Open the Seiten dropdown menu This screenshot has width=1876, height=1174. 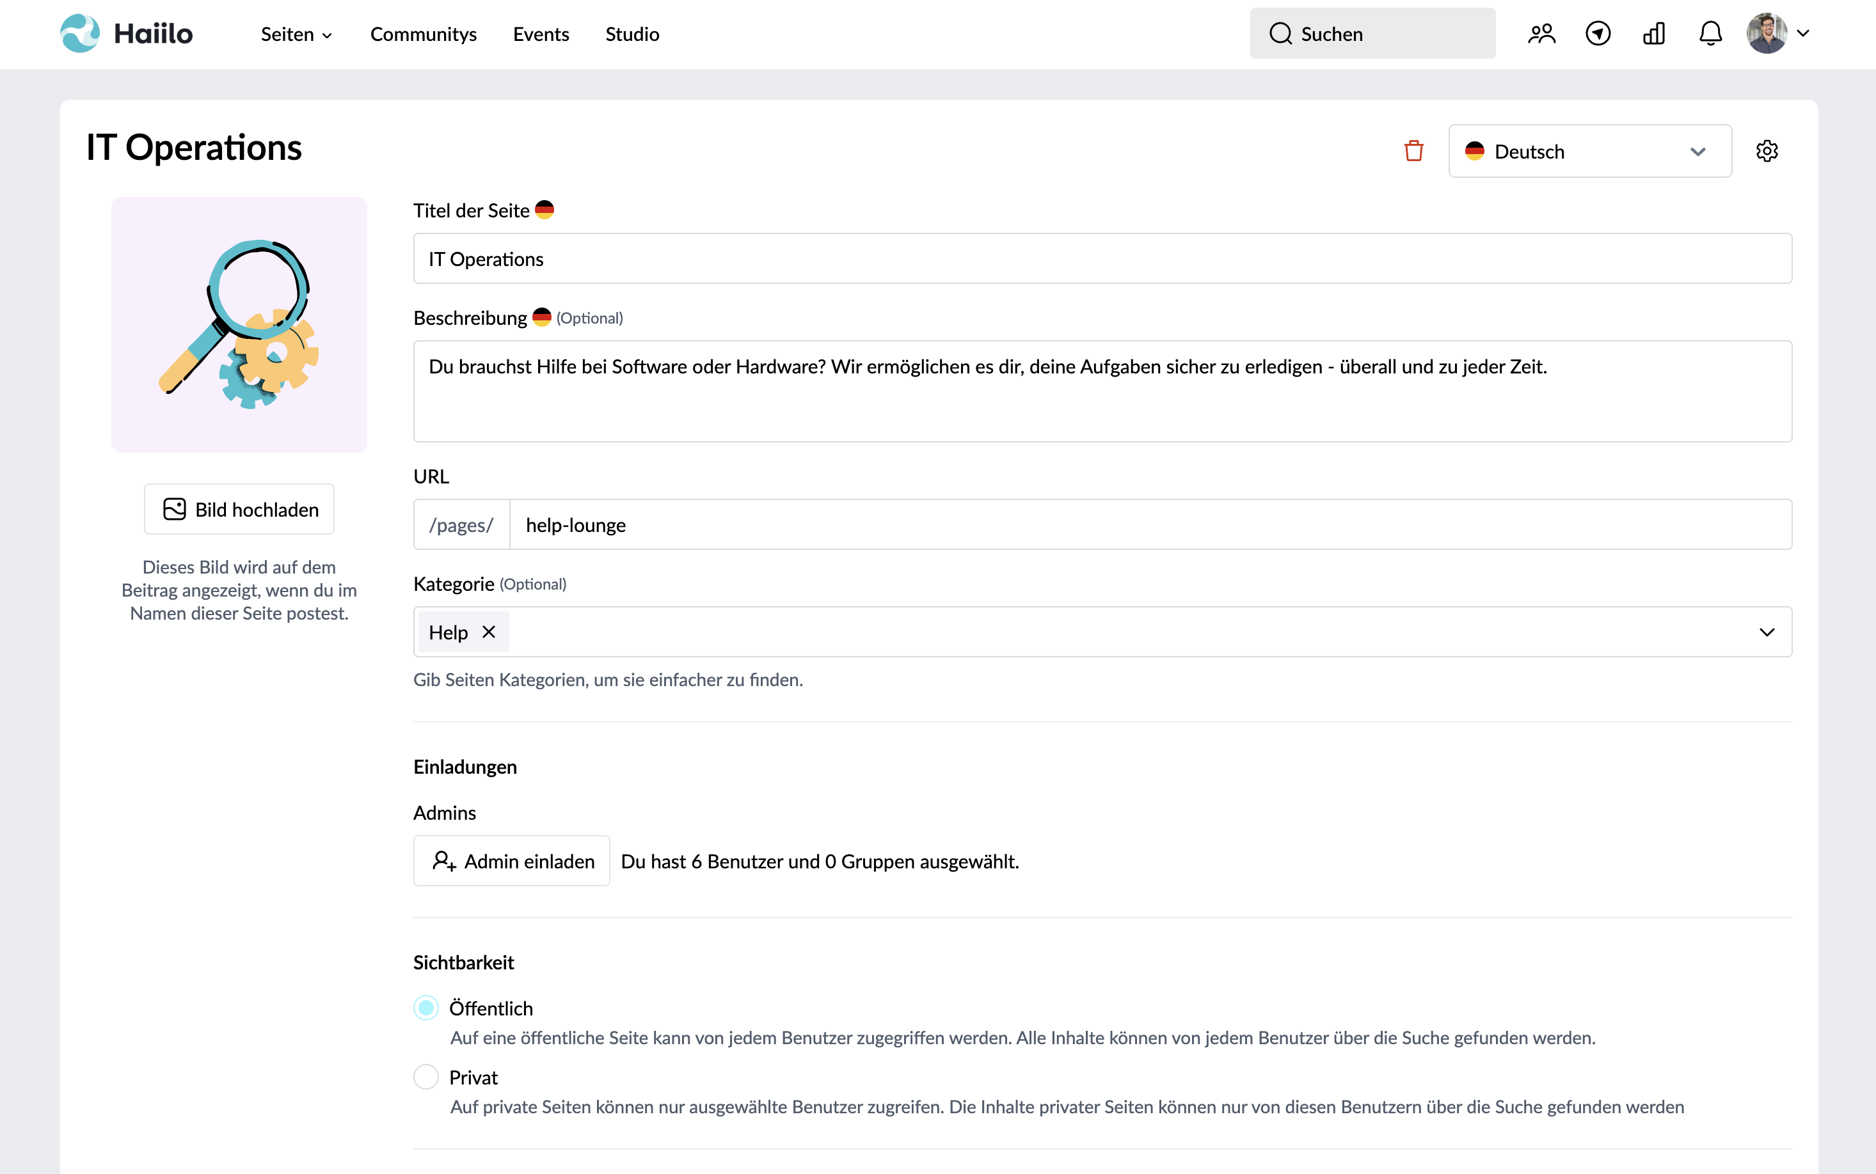pos(297,34)
